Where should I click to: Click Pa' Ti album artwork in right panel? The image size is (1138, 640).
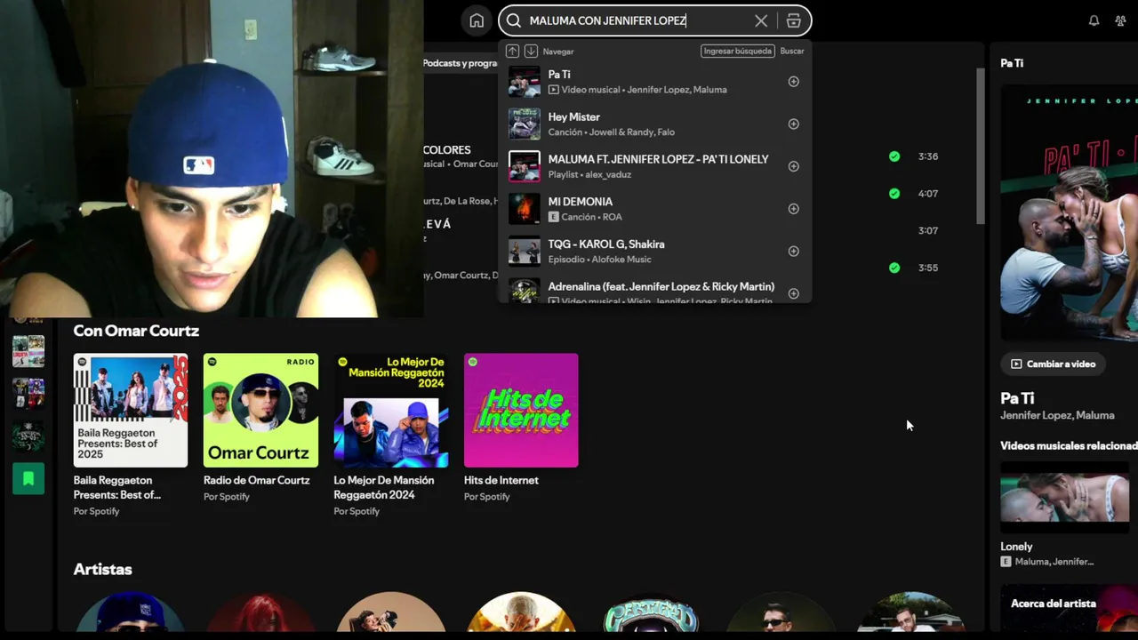point(1069,212)
